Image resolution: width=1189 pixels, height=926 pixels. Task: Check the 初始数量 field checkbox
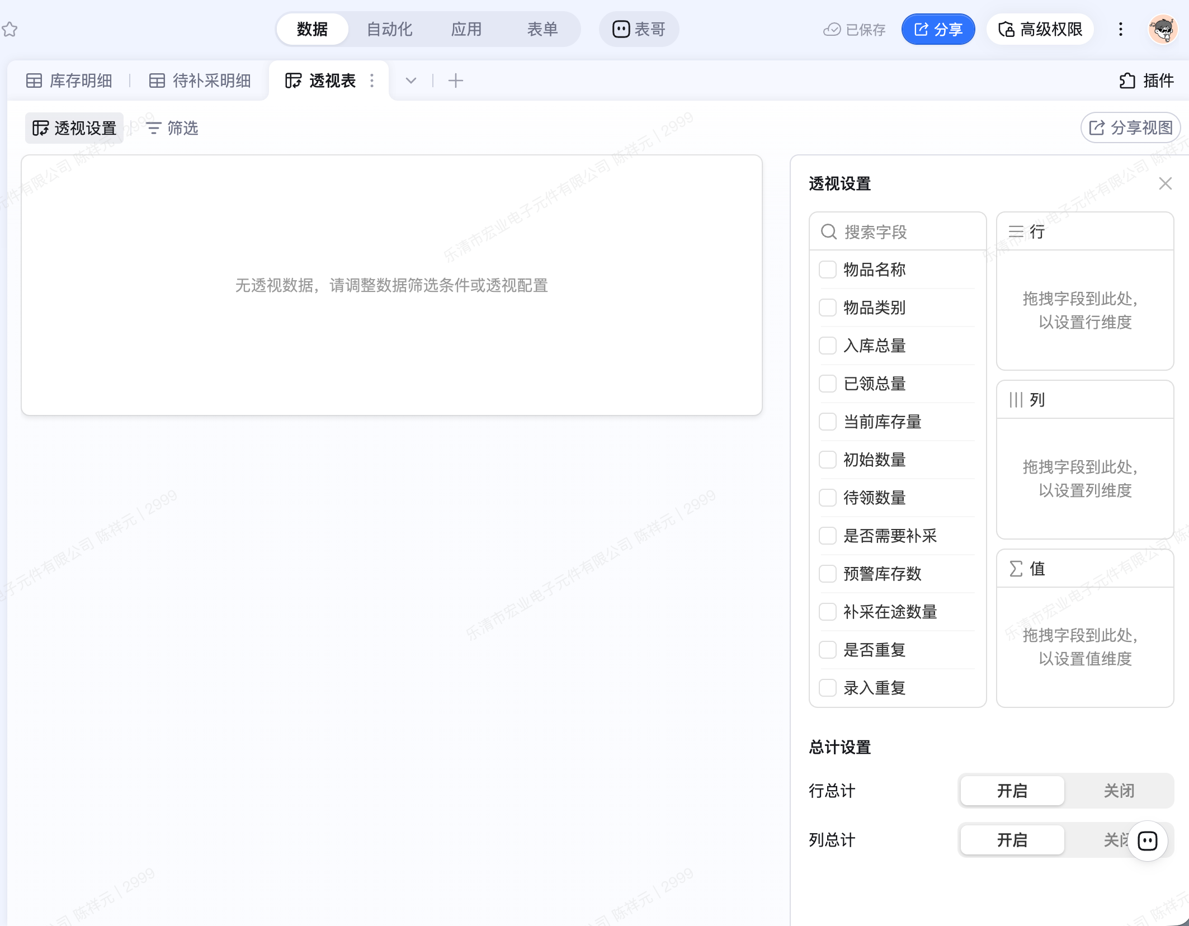828,460
